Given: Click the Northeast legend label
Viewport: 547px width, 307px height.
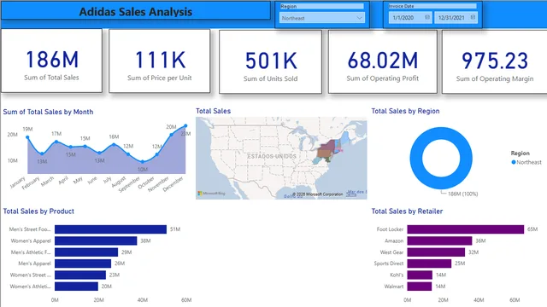Looking at the screenshot, I should (x=529, y=162).
